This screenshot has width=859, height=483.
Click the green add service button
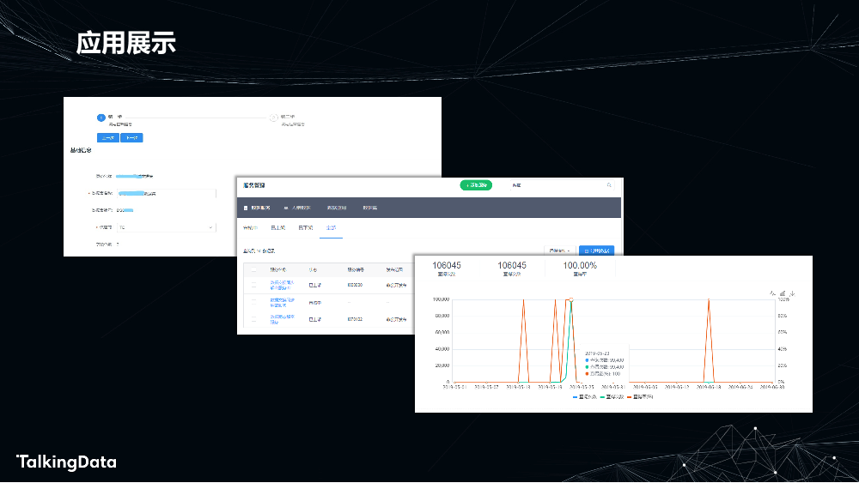[476, 185]
